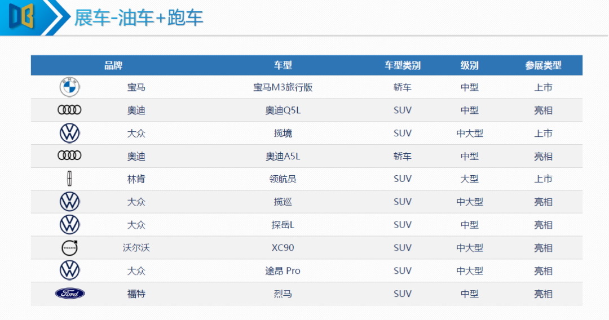The image size is (609, 320).
Task: Click the Volkswagen logo in the 途昂 Pro row
Action: click(x=69, y=270)
